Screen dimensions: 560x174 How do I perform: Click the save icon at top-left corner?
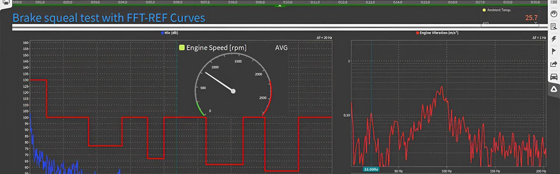(x=6, y=2)
